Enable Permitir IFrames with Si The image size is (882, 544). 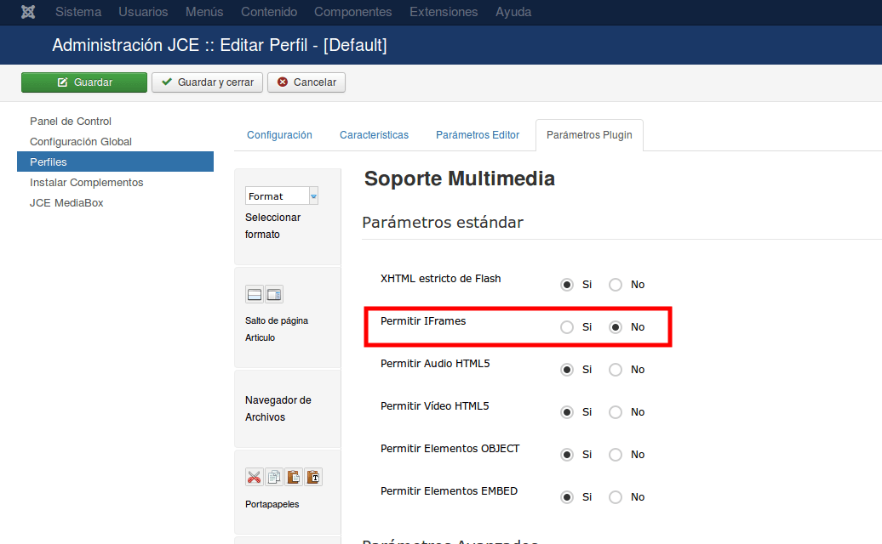(567, 327)
